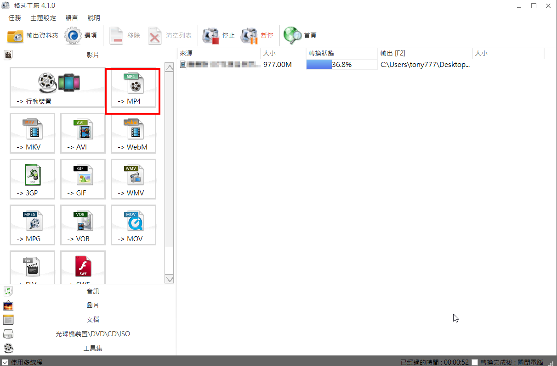Select the -> GIF format icon
The height and width of the screenshot is (366, 557).
pos(83,179)
